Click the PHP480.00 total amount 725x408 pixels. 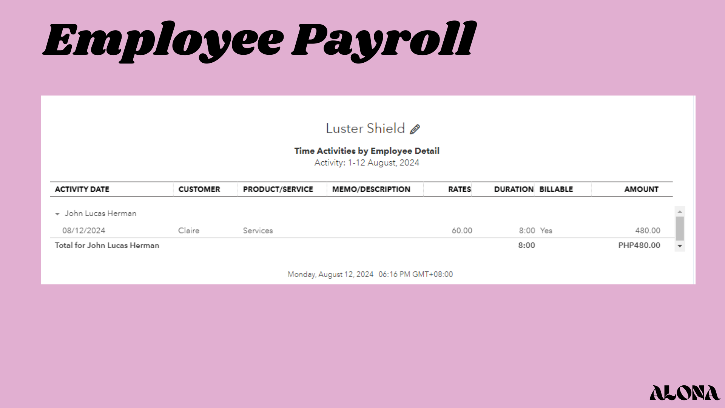[639, 245]
